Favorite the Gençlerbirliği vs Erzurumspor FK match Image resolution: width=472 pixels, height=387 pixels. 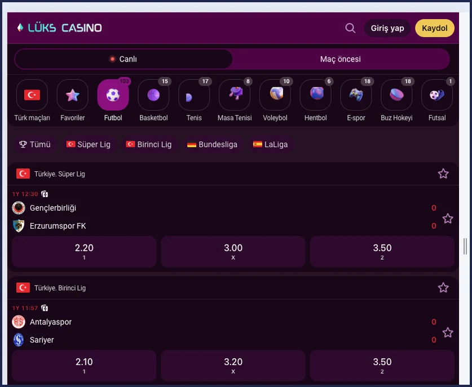pyautogui.click(x=448, y=219)
